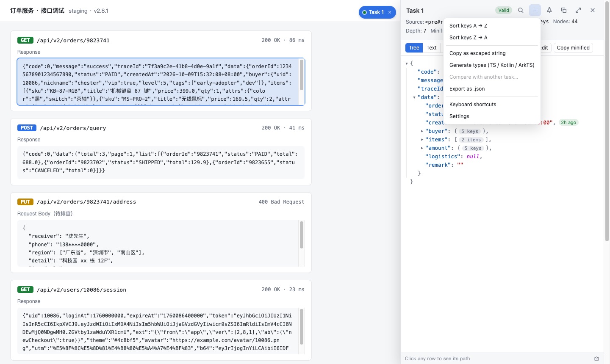Click the Valid status badge

coord(504,11)
